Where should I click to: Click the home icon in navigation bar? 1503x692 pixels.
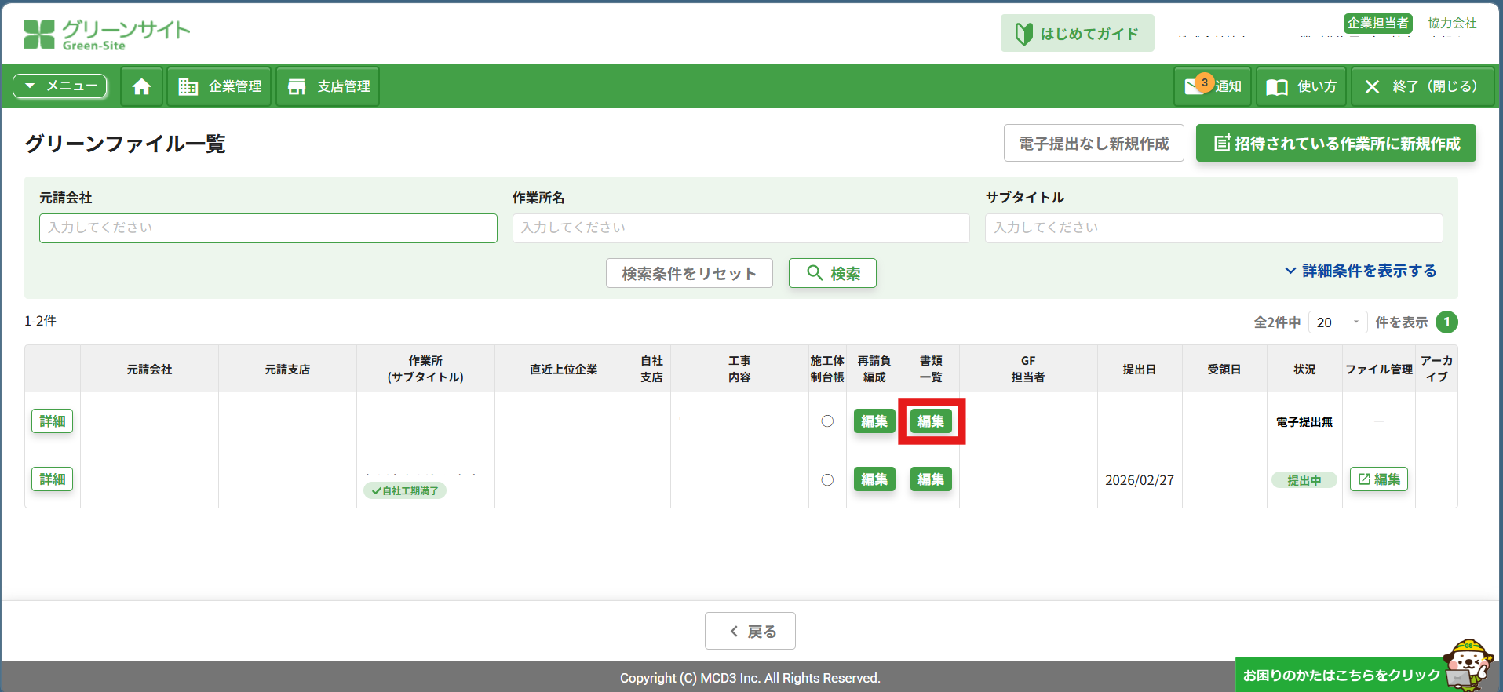(141, 86)
